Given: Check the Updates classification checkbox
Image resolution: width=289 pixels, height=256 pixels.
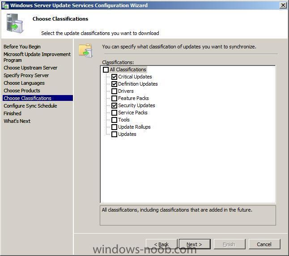Looking at the screenshot, I should [114, 135].
